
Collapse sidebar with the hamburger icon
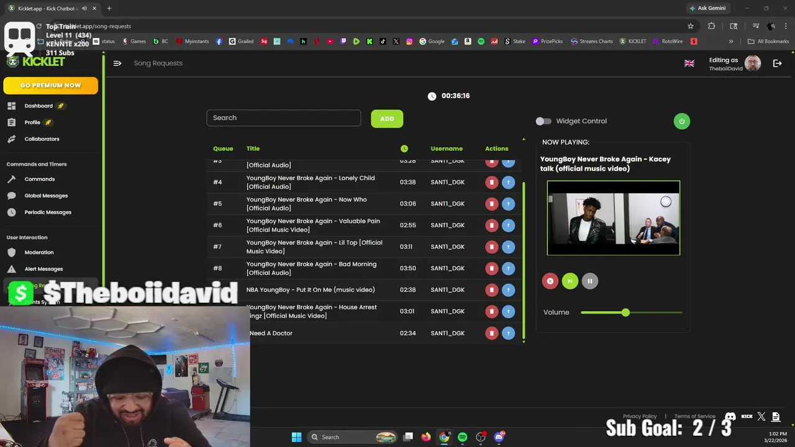117,63
